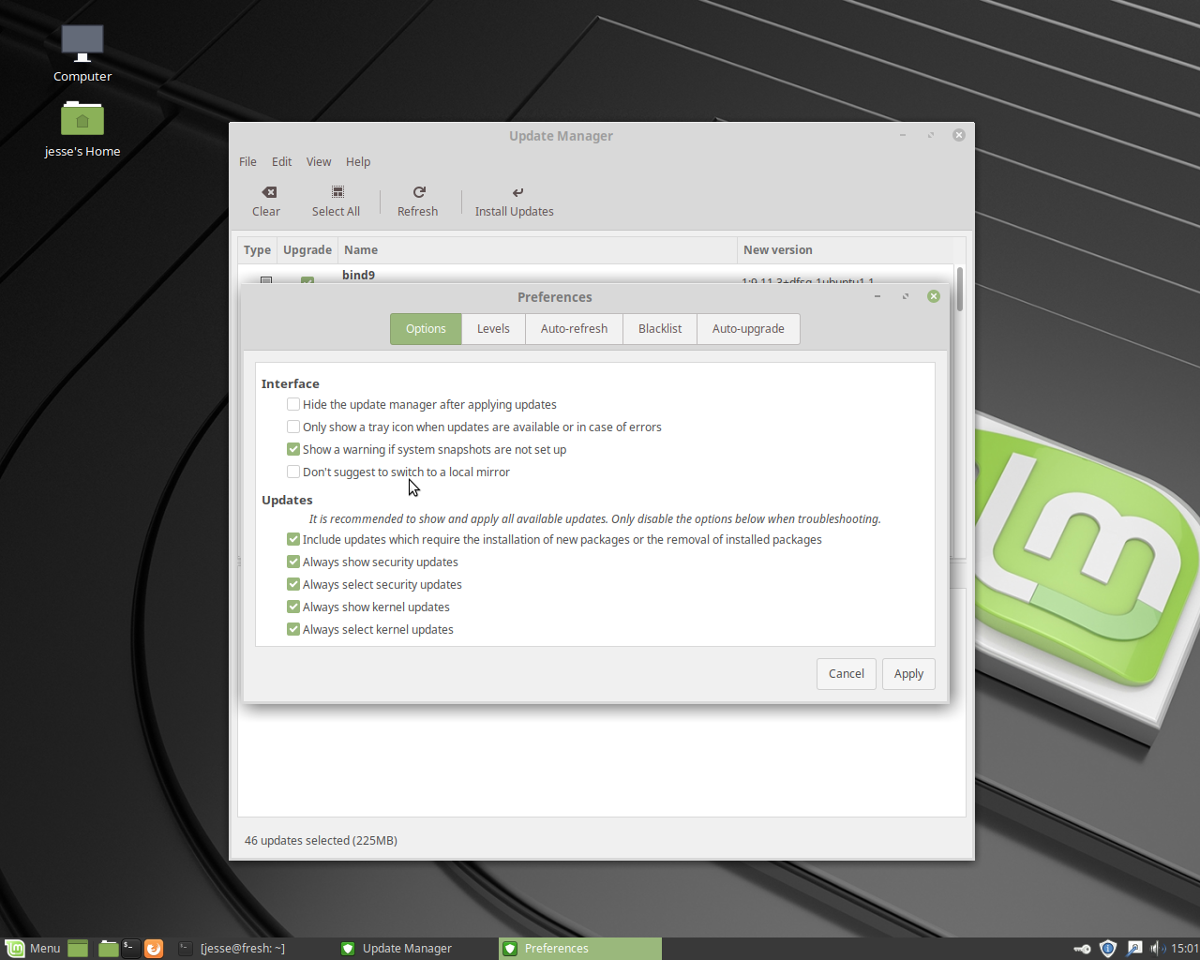1200x960 pixels.
Task: Open the terminal launcher in the panel
Action: (x=130, y=949)
